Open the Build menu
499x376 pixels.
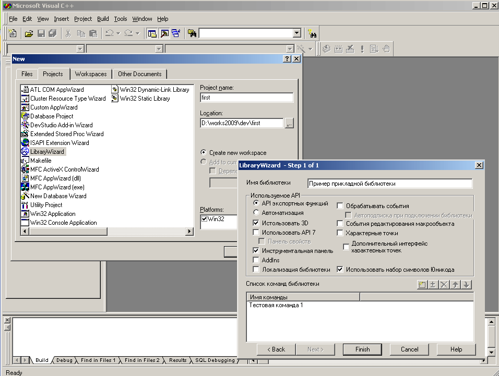click(103, 19)
